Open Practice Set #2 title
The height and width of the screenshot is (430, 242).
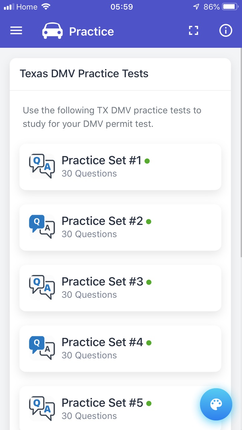pos(102,221)
